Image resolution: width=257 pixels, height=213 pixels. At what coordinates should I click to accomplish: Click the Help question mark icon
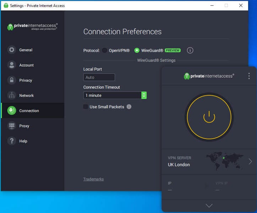point(12,141)
